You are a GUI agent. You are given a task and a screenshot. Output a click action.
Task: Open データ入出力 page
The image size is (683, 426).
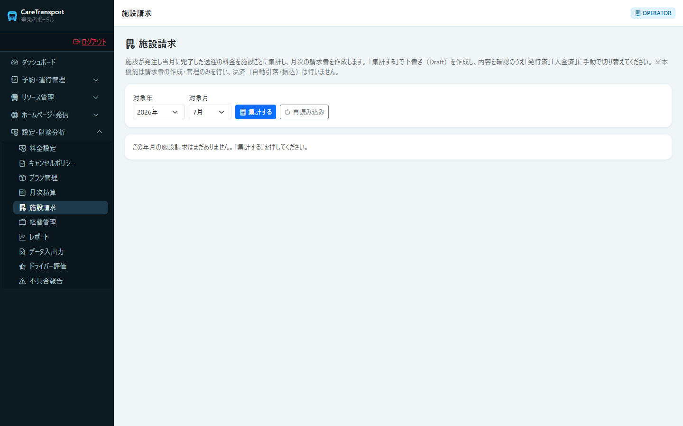(x=61, y=251)
